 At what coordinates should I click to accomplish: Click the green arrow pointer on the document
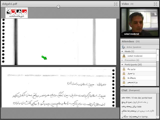point(44,58)
